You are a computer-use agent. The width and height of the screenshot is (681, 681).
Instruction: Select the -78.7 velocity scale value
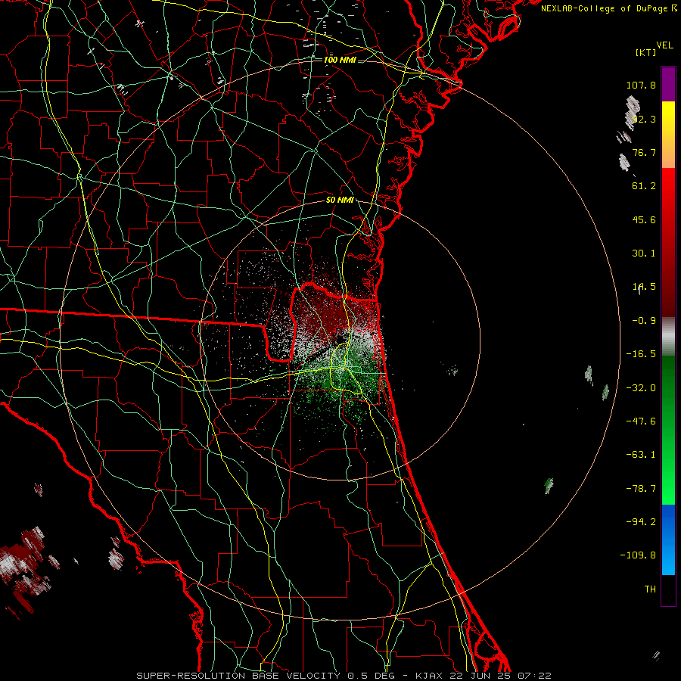[x=641, y=489]
